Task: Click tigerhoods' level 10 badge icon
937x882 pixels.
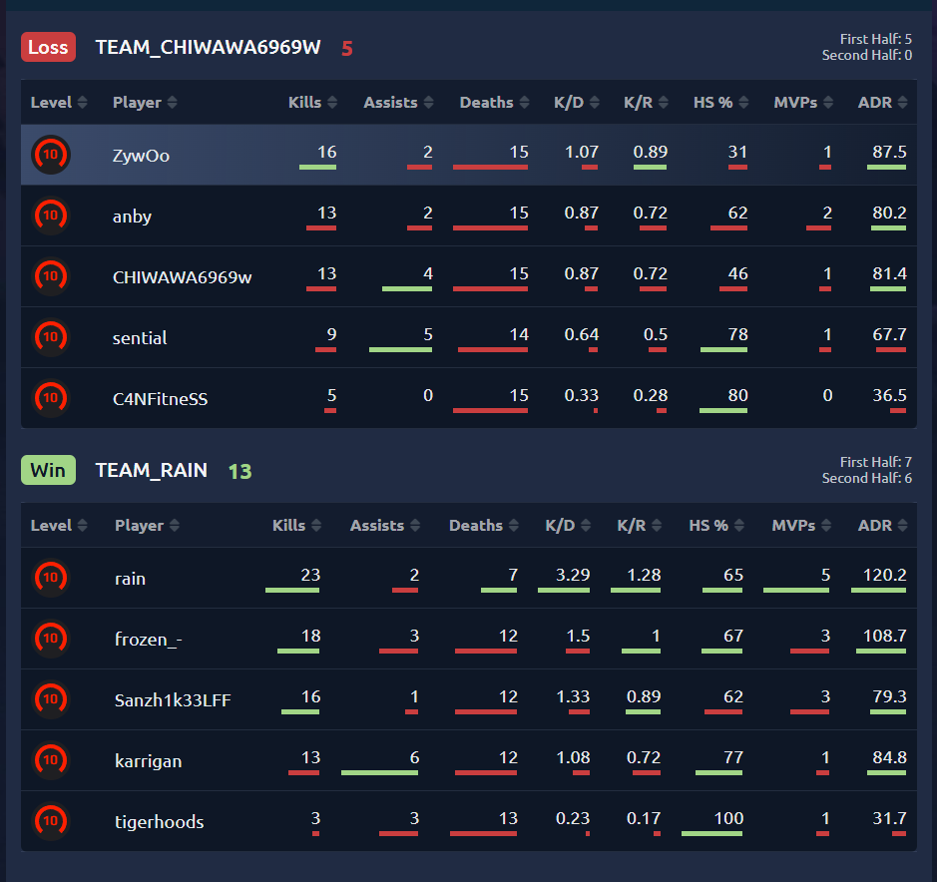Action: [x=51, y=822]
